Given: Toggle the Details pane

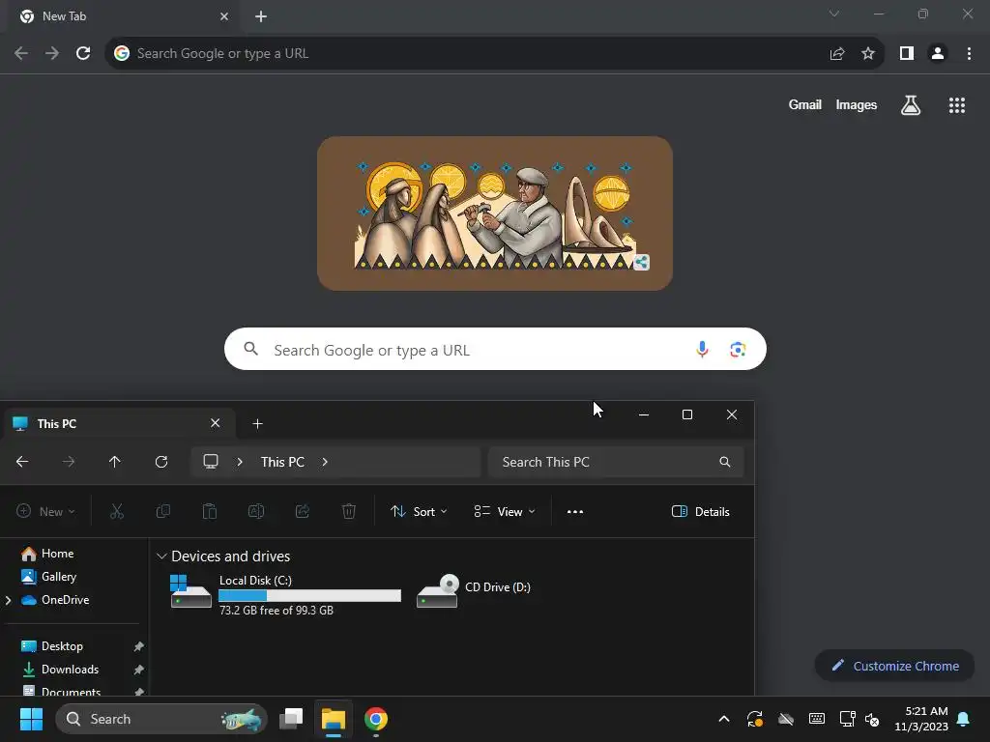Looking at the screenshot, I should pyautogui.click(x=700, y=512).
